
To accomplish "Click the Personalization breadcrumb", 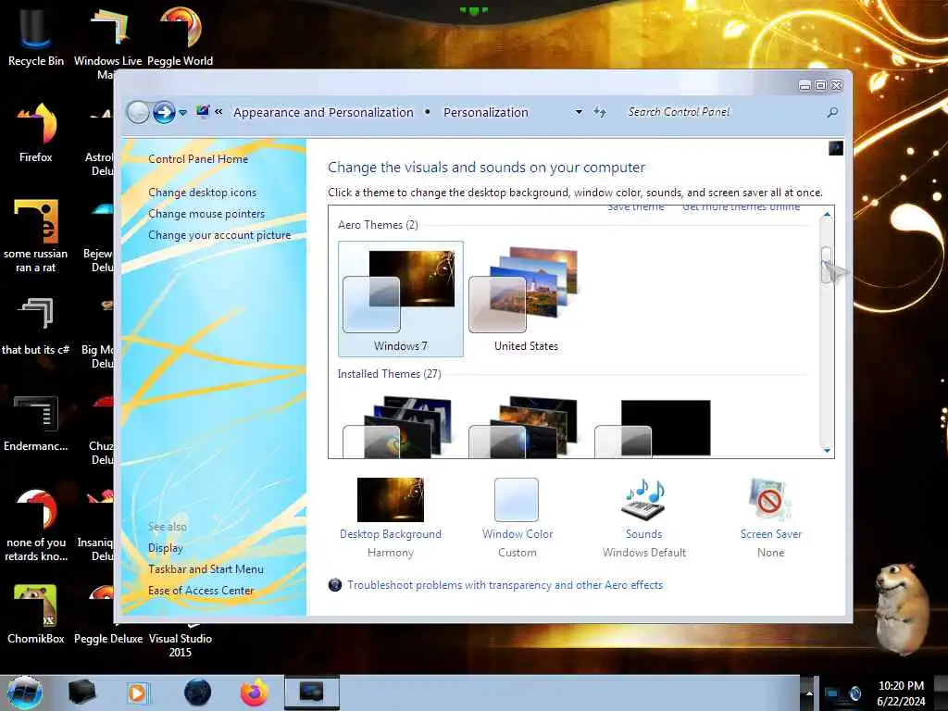I will [x=486, y=112].
